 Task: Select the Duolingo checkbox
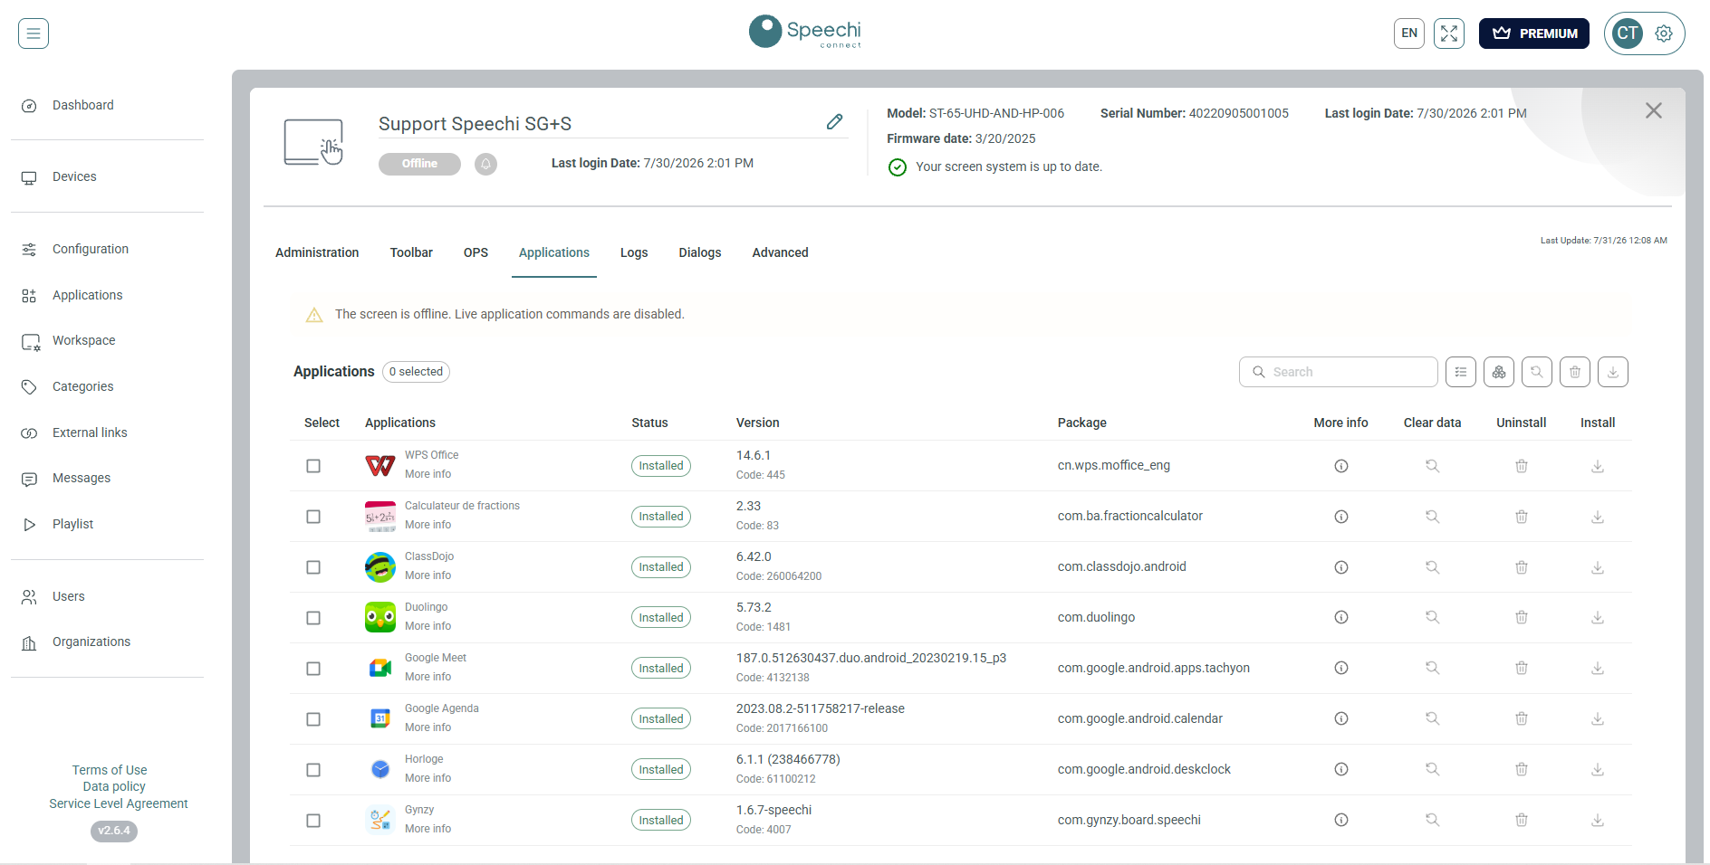click(x=313, y=618)
